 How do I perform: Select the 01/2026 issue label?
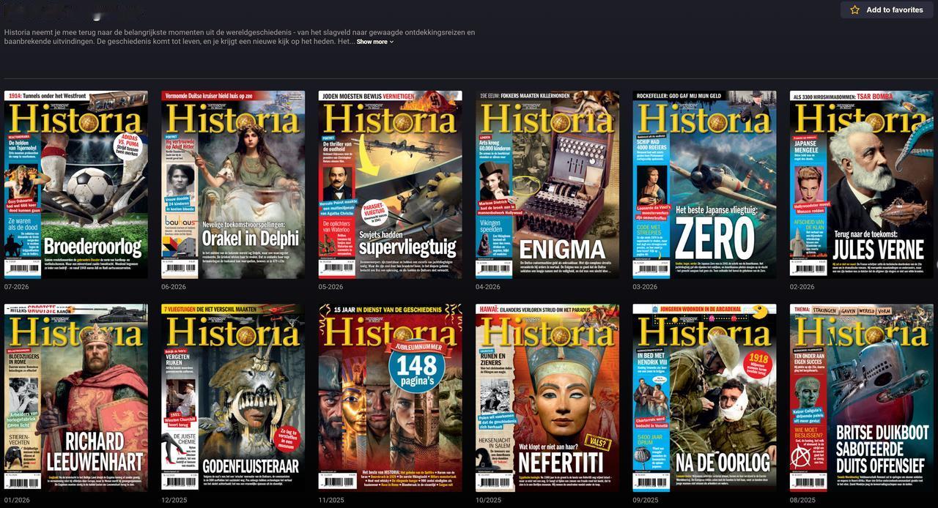point(16,501)
